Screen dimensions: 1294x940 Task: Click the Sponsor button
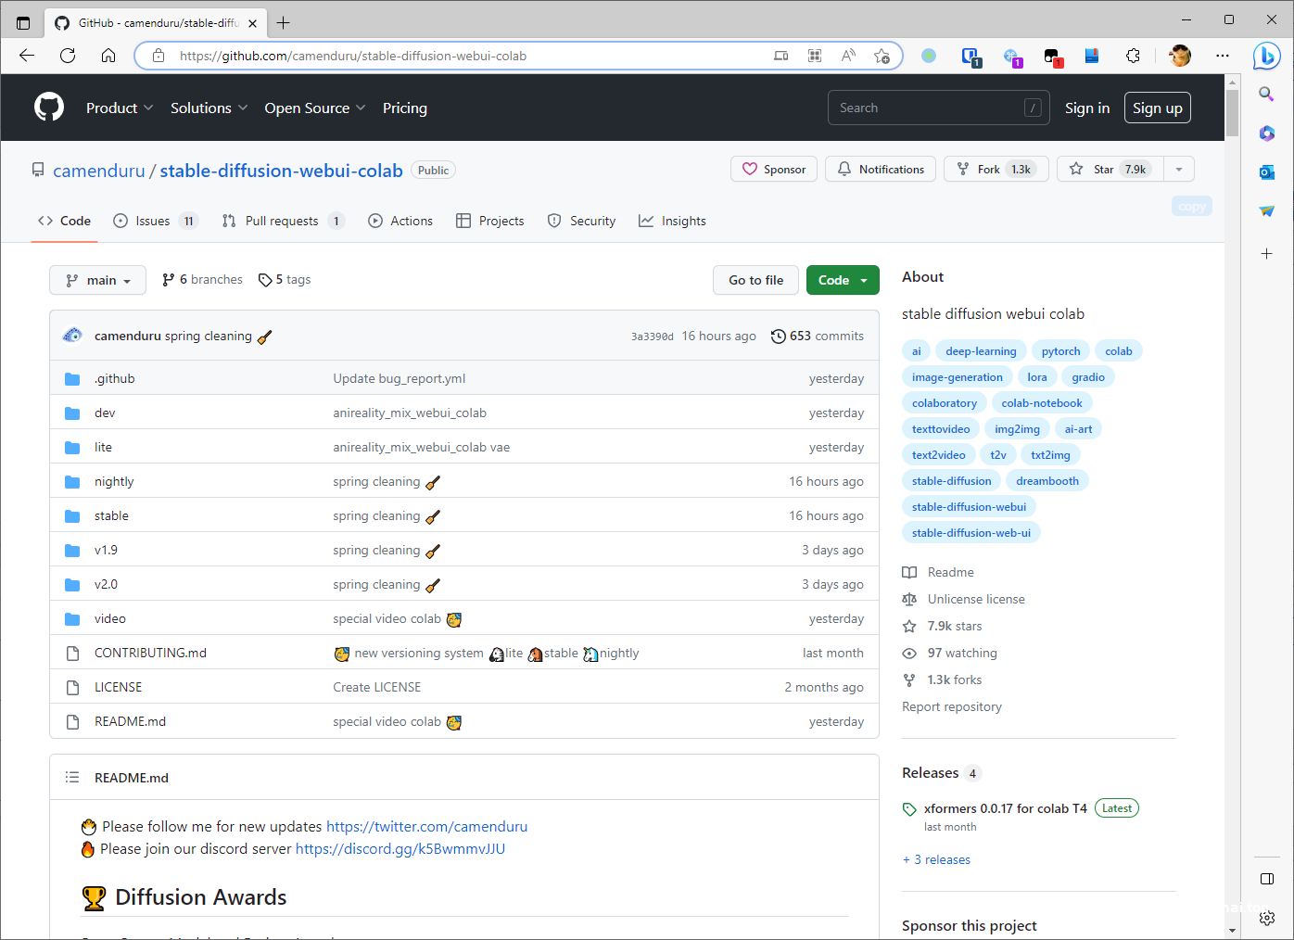(774, 169)
